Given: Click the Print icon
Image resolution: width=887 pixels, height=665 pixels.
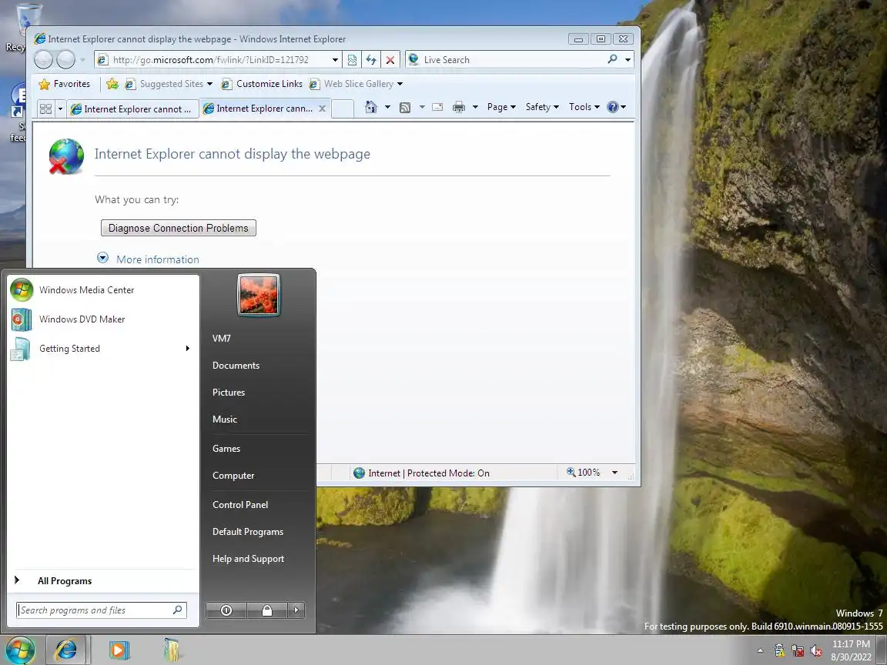Looking at the screenshot, I should pyautogui.click(x=459, y=107).
